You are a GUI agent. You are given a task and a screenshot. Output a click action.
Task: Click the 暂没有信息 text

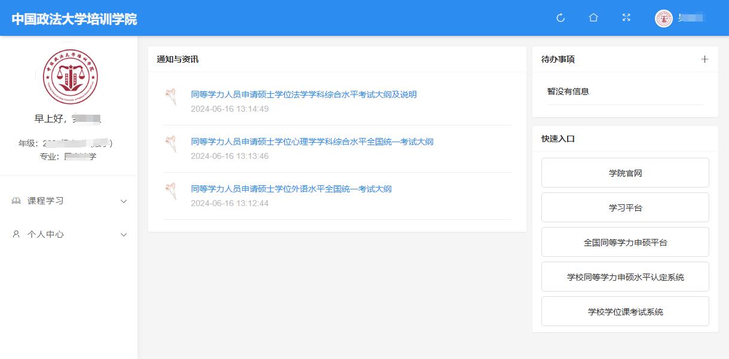click(568, 91)
